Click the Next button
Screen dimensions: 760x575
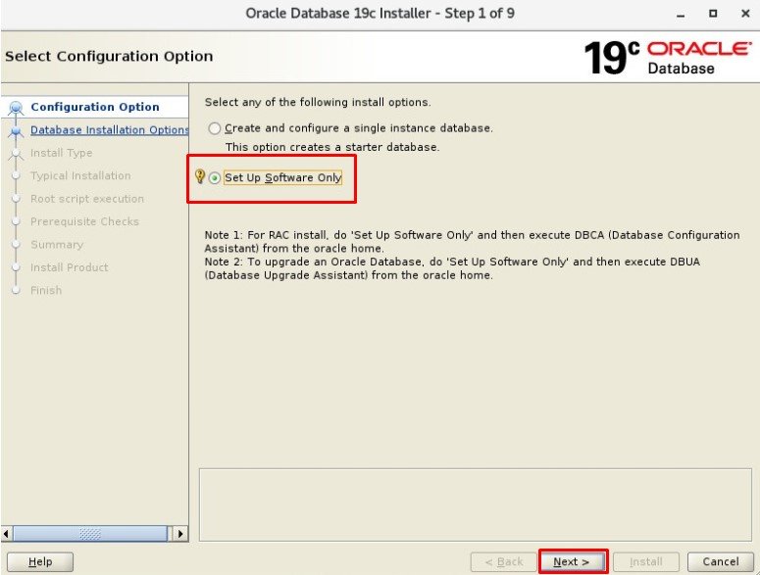tap(572, 562)
